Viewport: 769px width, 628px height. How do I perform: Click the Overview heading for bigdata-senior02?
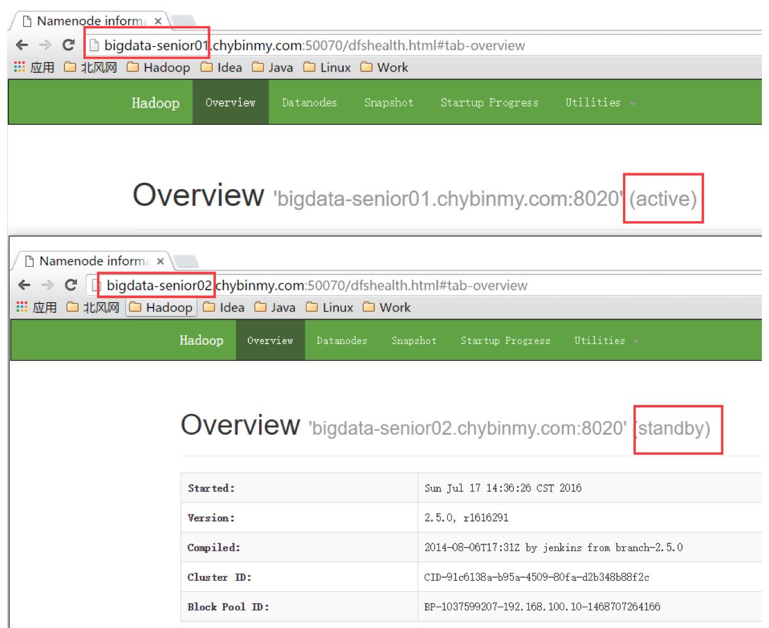pos(240,425)
